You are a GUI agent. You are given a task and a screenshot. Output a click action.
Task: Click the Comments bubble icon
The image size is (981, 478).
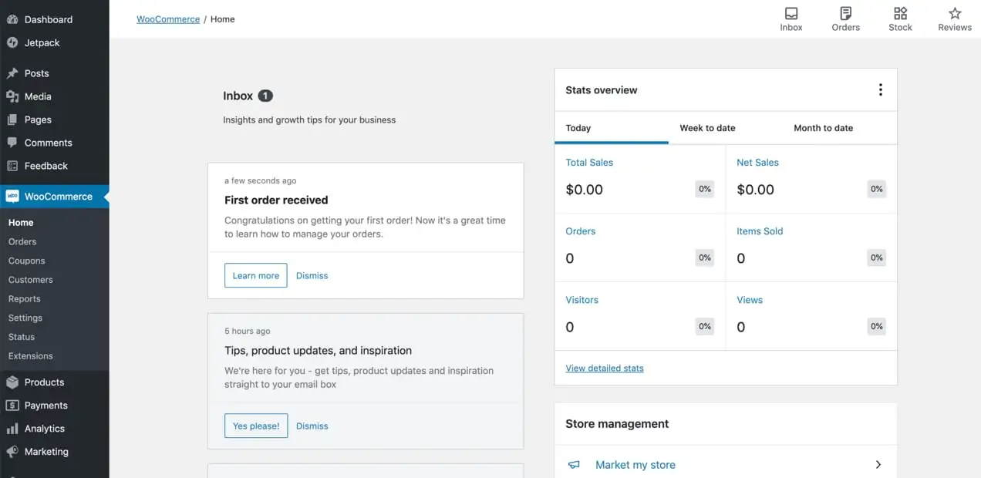(11, 143)
